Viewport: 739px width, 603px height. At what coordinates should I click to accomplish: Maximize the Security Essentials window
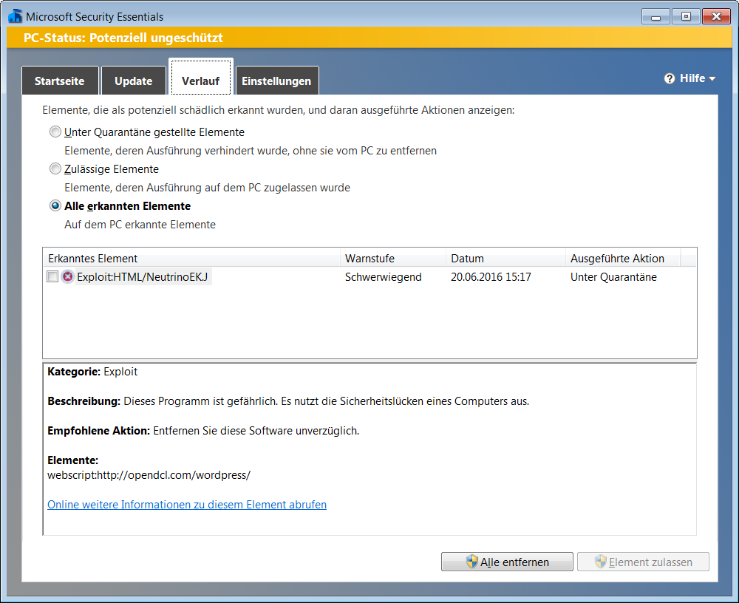[x=687, y=16]
